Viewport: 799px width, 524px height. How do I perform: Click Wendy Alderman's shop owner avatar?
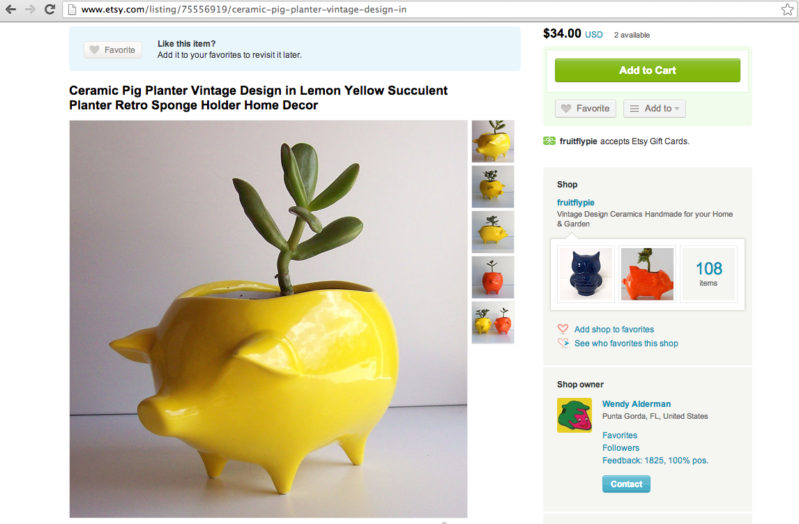(574, 415)
